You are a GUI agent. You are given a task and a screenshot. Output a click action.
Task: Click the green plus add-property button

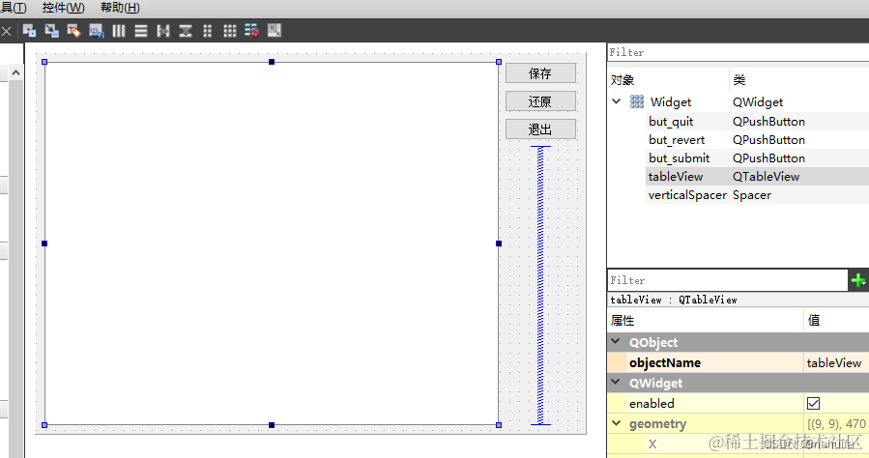[x=858, y=280]
